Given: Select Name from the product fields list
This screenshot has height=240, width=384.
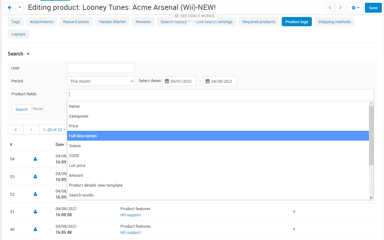Looking at the screenshot, I should click(218, 106).
